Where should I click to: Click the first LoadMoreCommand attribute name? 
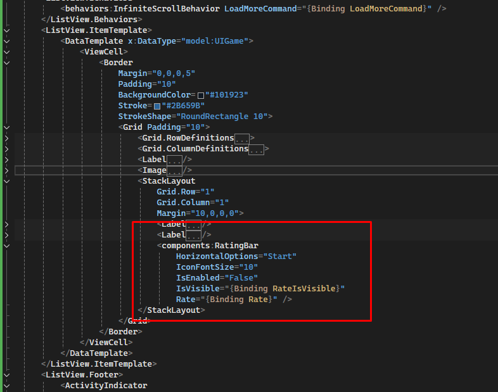(260, 9)
